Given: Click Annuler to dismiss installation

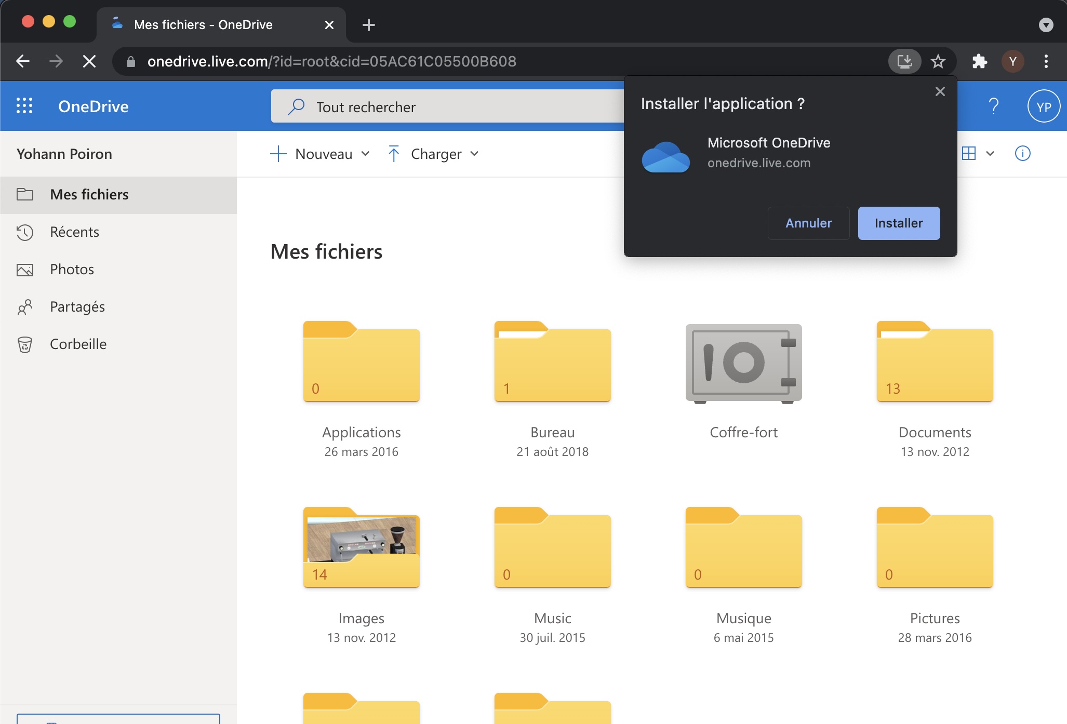Looking at the screenshot, I should (808, 223).
